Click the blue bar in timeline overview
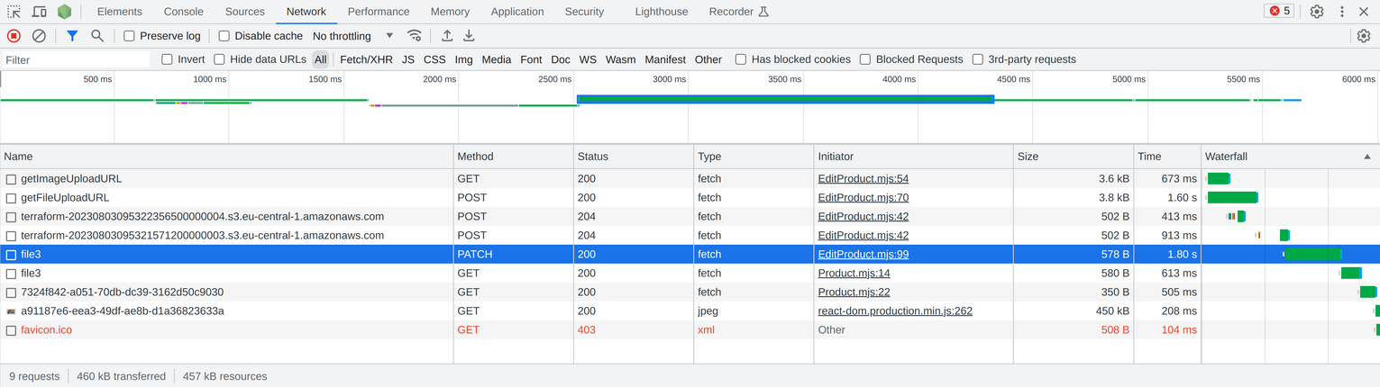The height and width of the screenshot is (387, 1380). point(785,99)
